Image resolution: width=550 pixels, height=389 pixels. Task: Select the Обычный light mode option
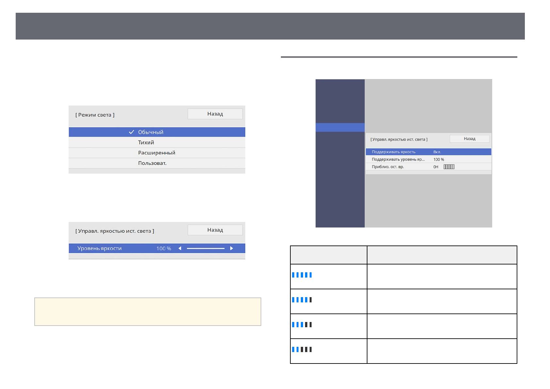pyautogui.click(x=151, y=132)
